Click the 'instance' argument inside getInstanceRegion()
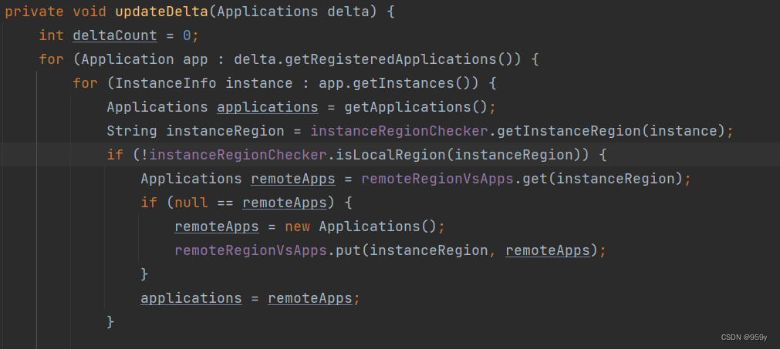 683,131
